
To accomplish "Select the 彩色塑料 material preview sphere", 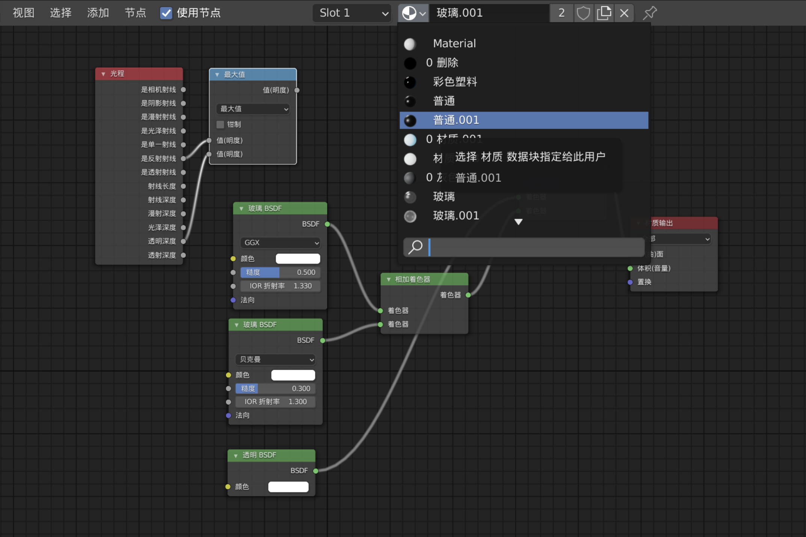I will click(410, 82).
